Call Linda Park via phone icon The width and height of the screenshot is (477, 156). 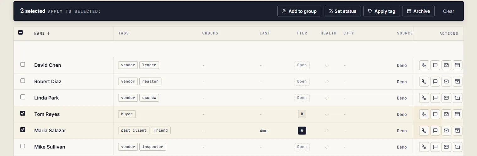coord(424,98)
